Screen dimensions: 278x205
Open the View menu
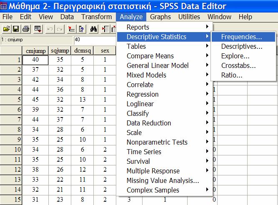tap(46, 17)
